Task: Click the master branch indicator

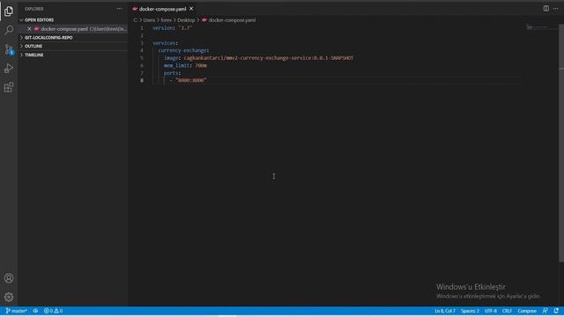Action: [16, 311]
